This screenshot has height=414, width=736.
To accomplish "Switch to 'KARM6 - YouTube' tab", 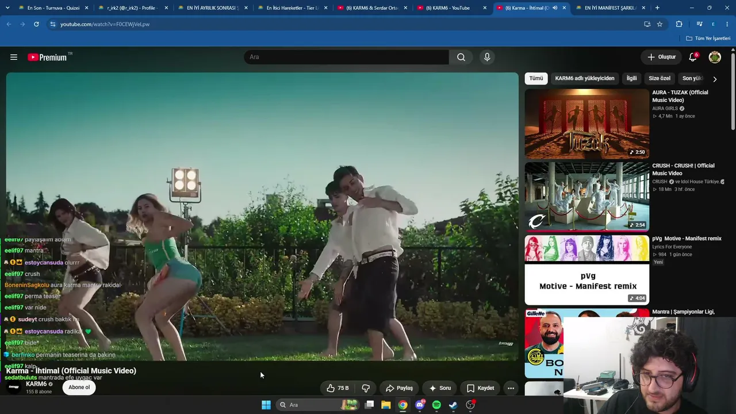I will click(x=451, y=8).
